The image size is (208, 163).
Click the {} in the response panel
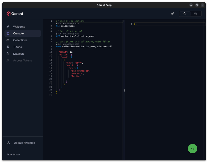[135, 24]
